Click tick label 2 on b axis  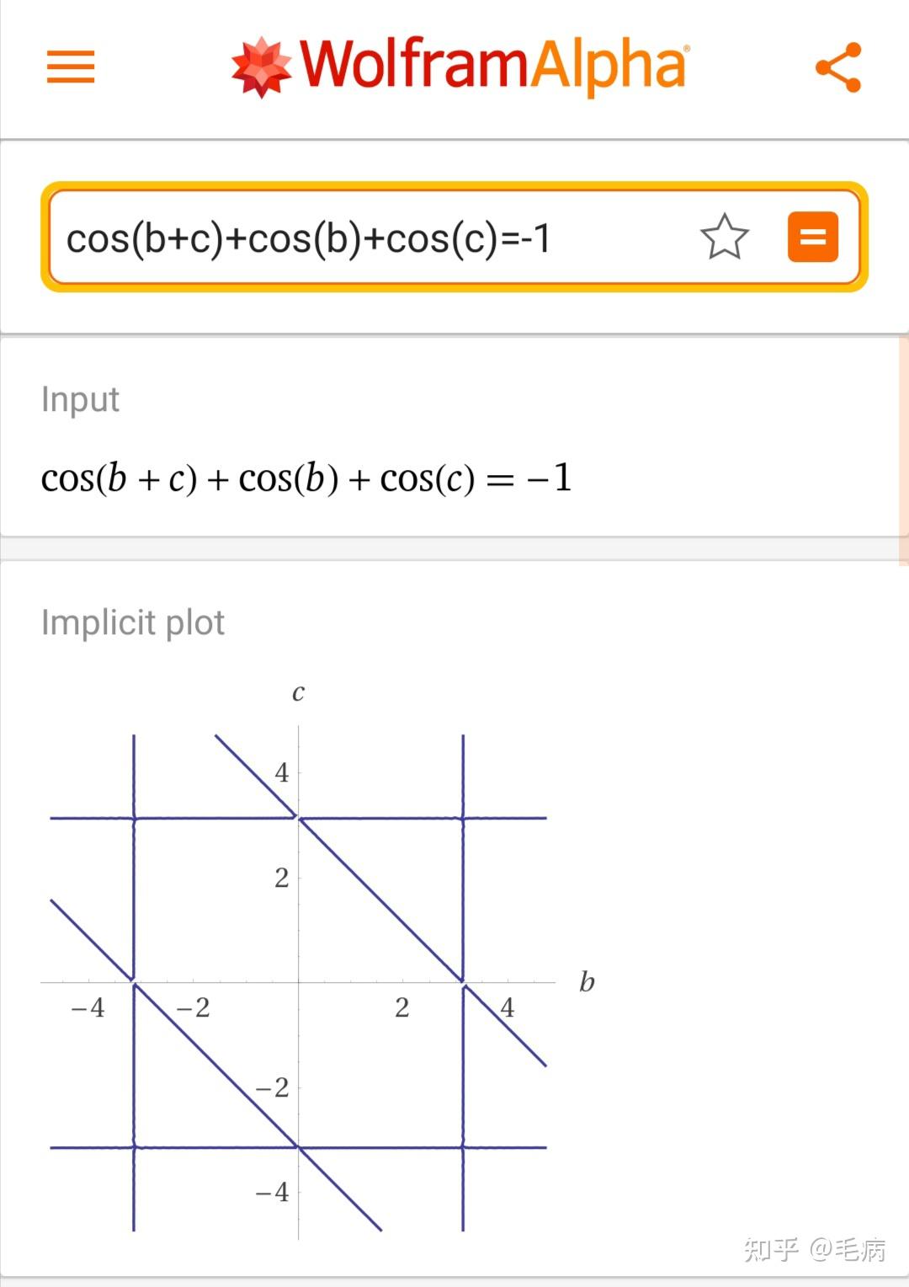coord(402,1007)
